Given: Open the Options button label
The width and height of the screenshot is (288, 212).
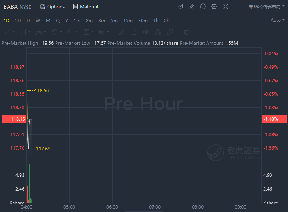Looking at the screenshot, I should [56, 7].
